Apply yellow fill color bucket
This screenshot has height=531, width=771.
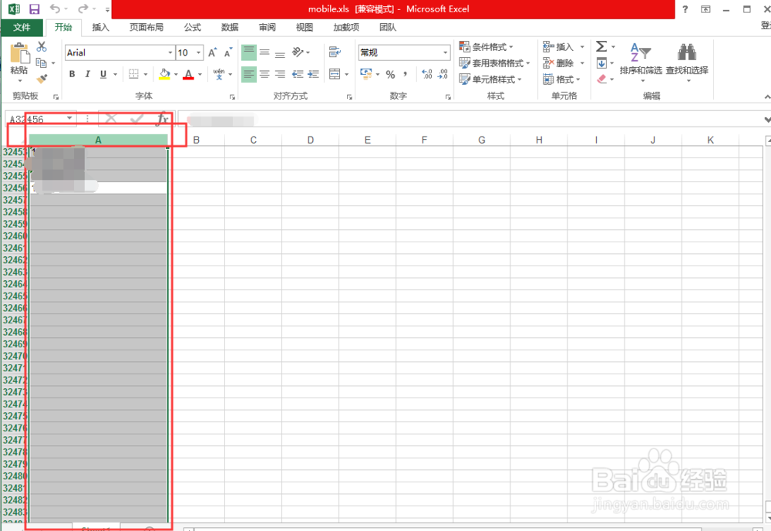165,74
